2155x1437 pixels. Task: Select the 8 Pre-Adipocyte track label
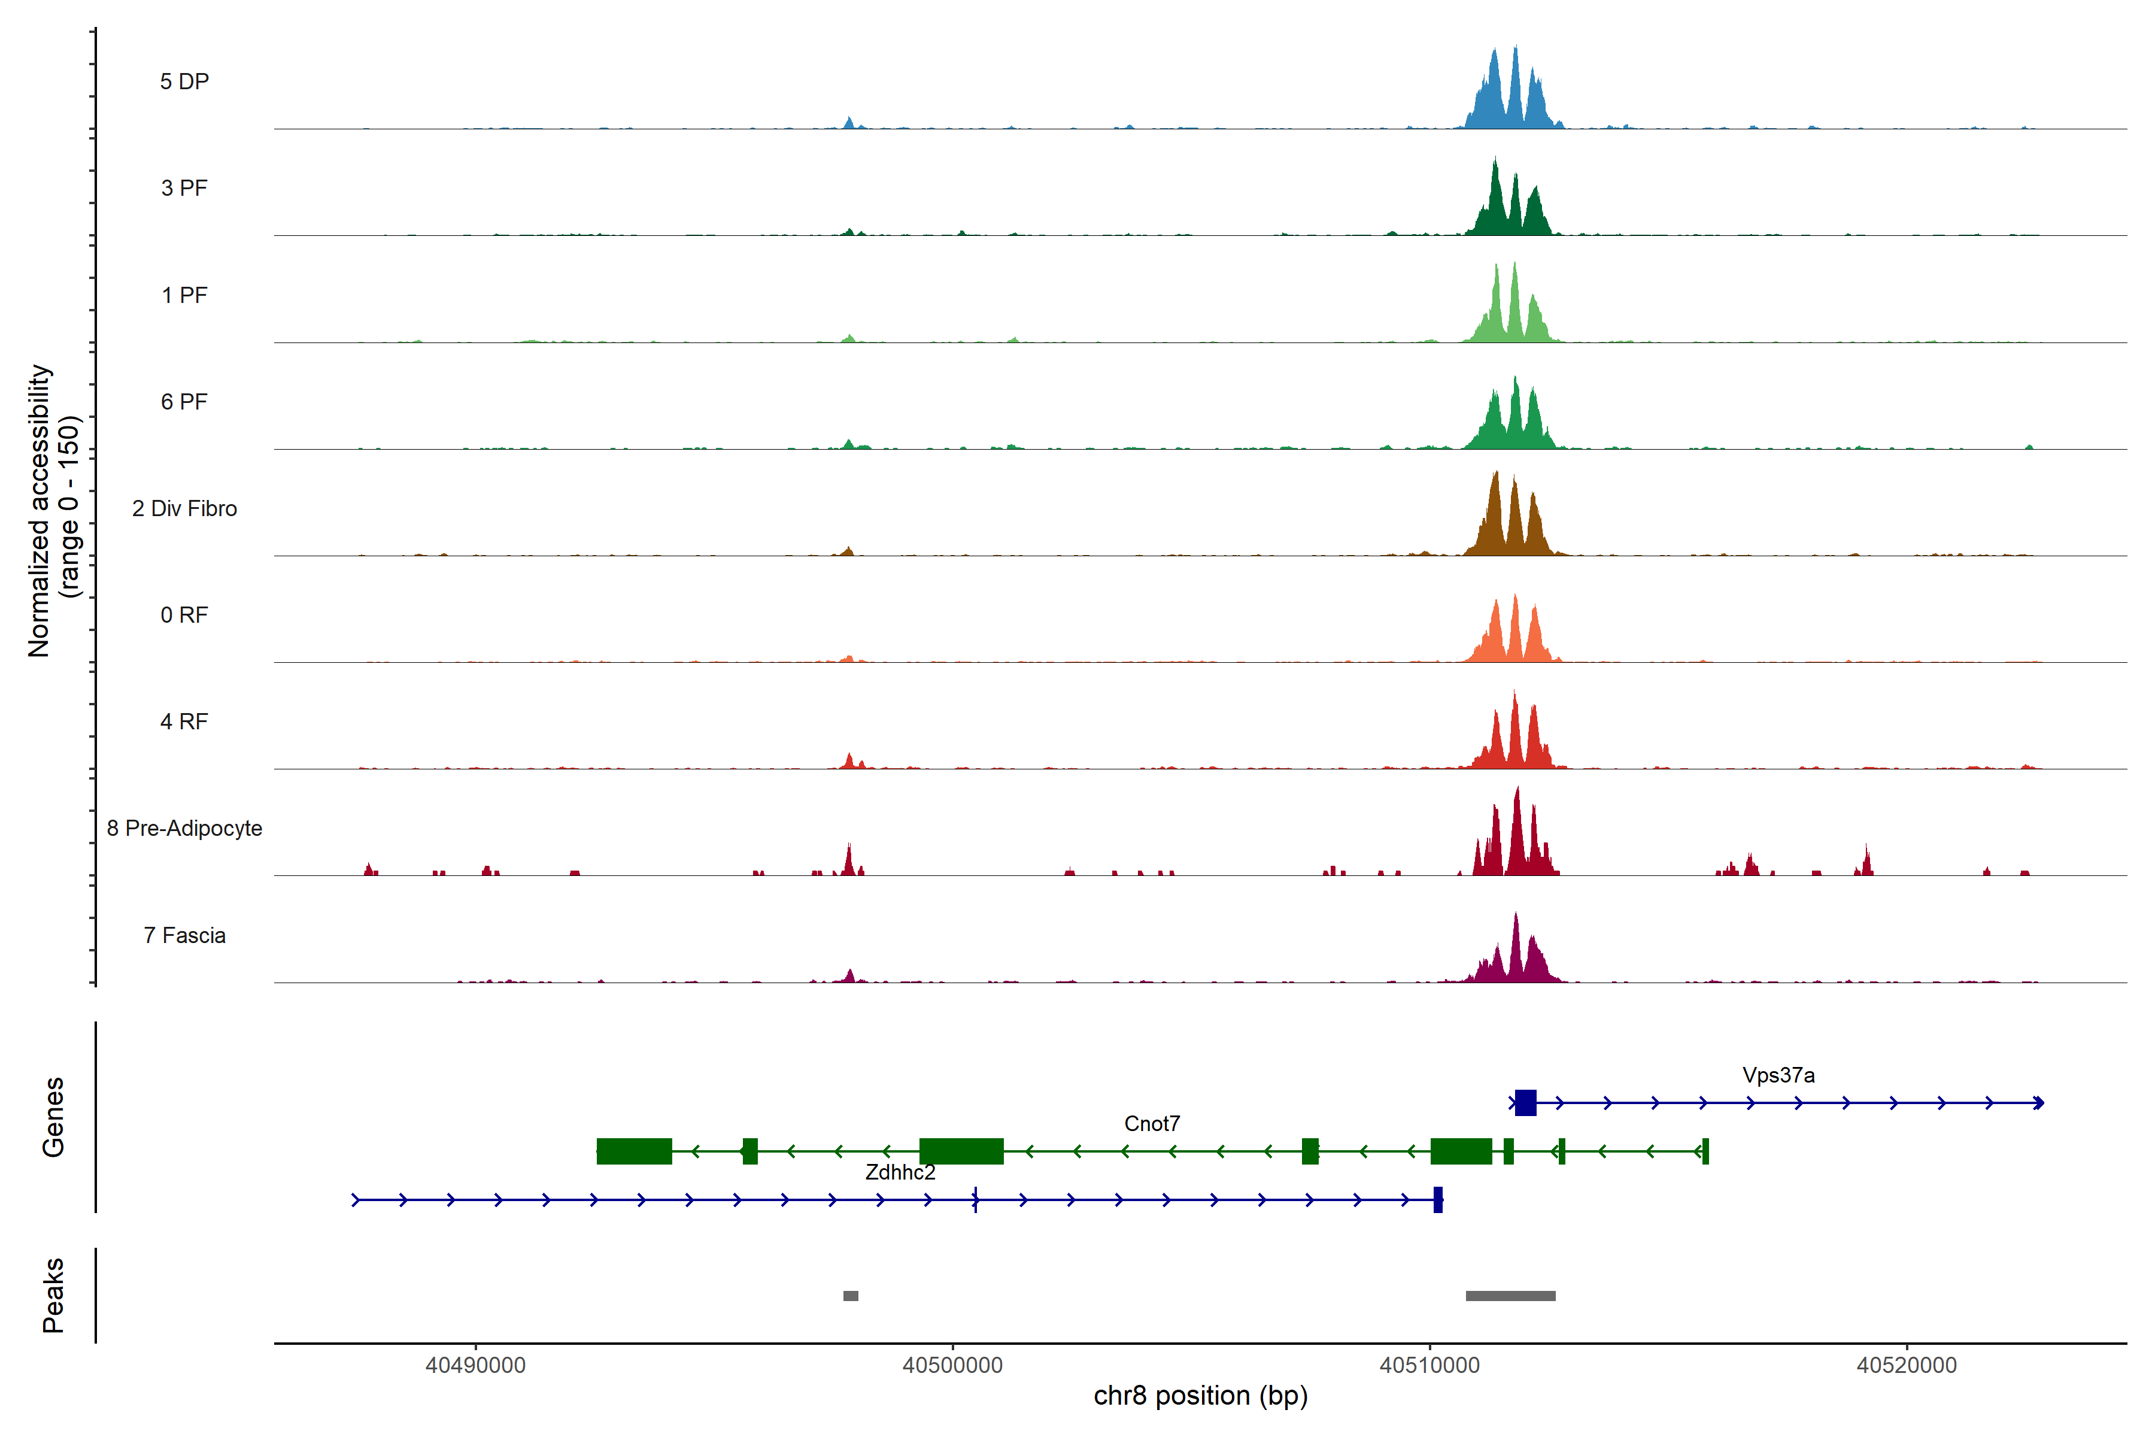coord(184,829)
